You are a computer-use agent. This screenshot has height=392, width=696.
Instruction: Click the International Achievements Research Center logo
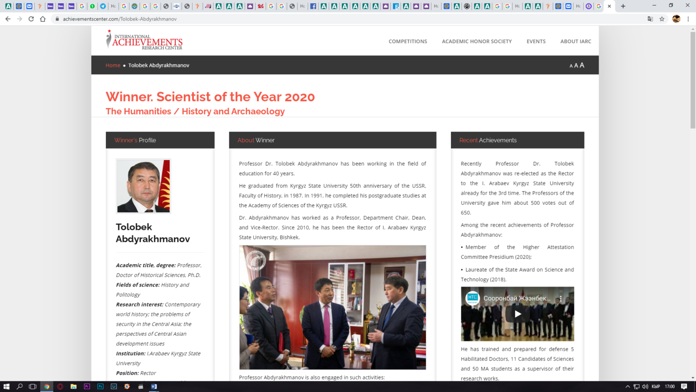click(x=144, y=40)
